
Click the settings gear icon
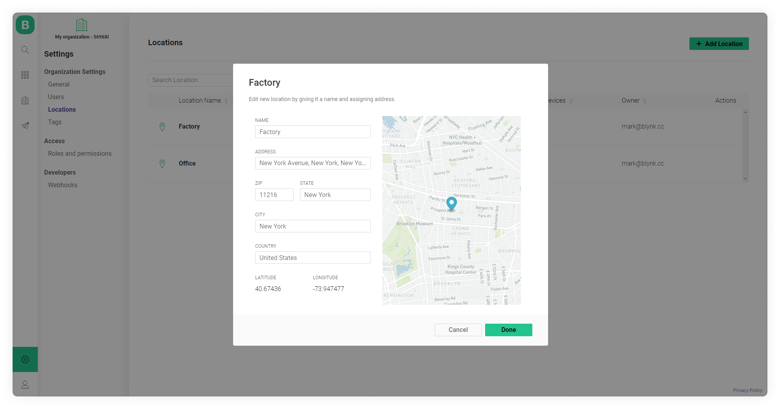point(25,359)
